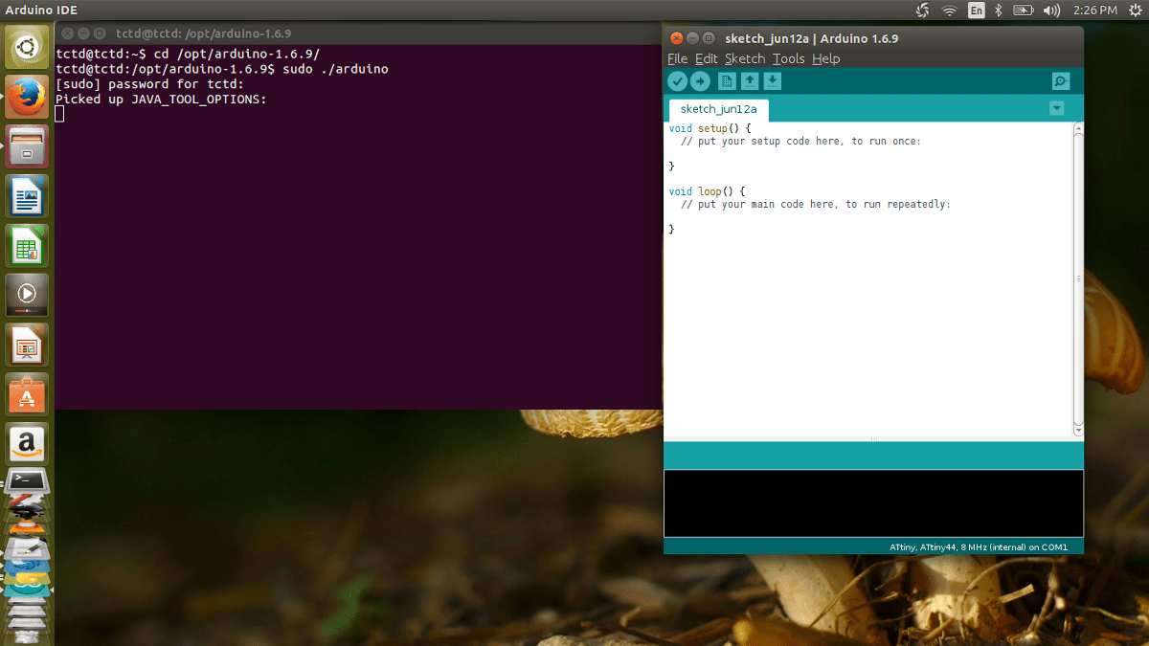Click '[sudo] password for tctd:' terminal line
Screen dimensions: 1149x646
click(150, 84)
